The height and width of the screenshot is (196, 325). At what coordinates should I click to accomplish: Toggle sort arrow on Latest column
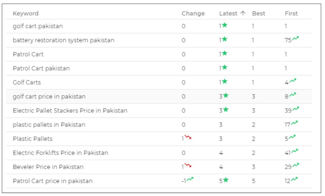[x=243, y=13]
